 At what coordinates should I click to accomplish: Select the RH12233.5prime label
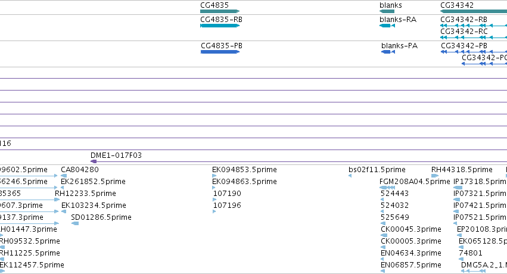pyautogui.click(x=85, y=193)
